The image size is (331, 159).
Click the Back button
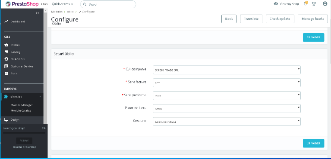coord(229,19)
